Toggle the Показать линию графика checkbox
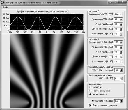 point(90,105)
